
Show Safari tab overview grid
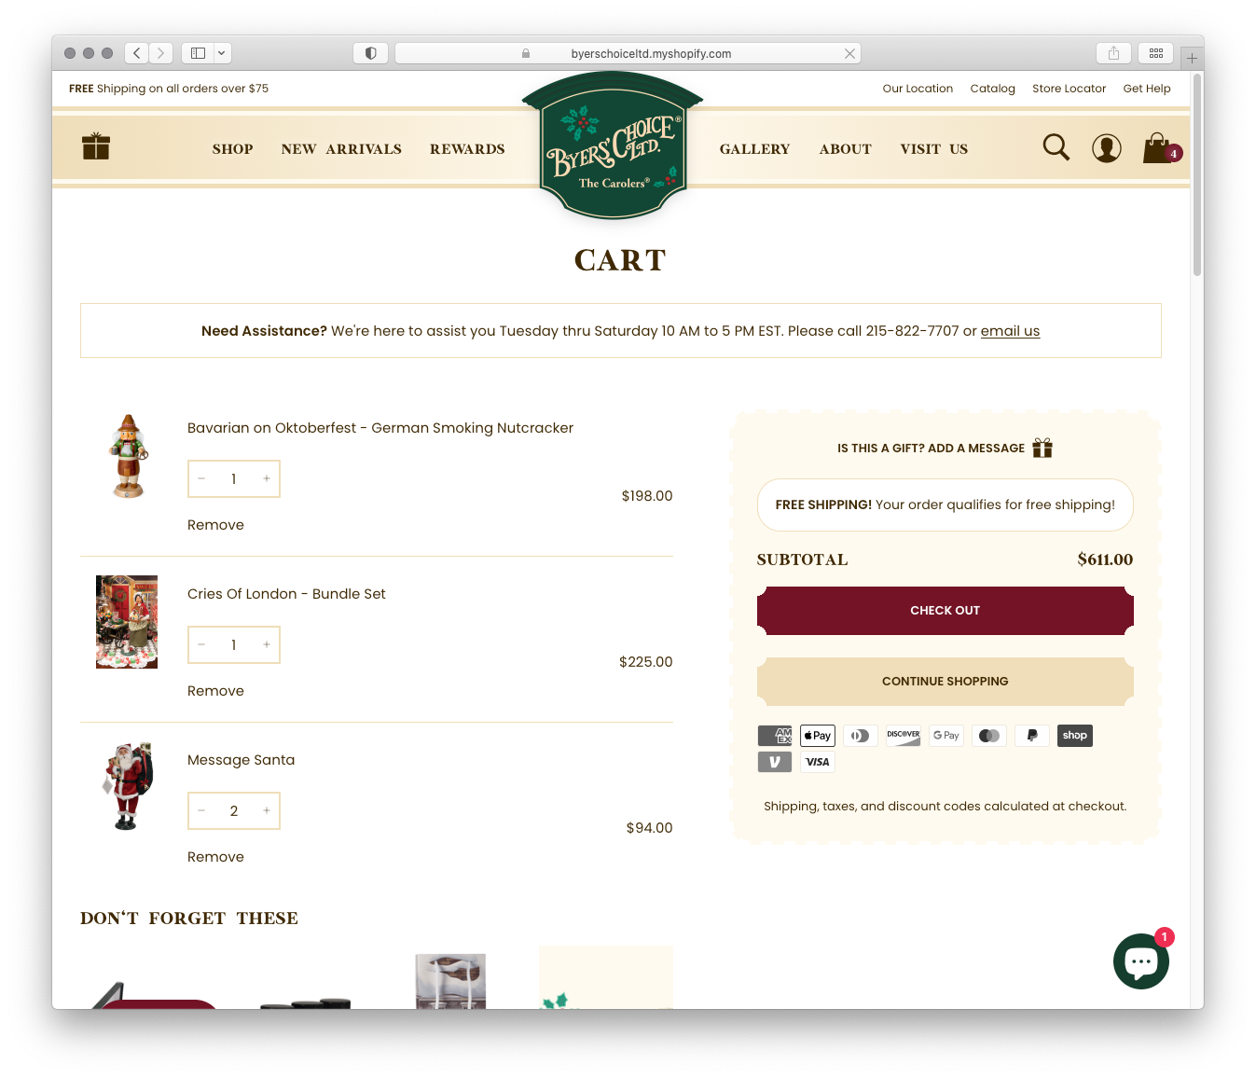coord(1156,53)
